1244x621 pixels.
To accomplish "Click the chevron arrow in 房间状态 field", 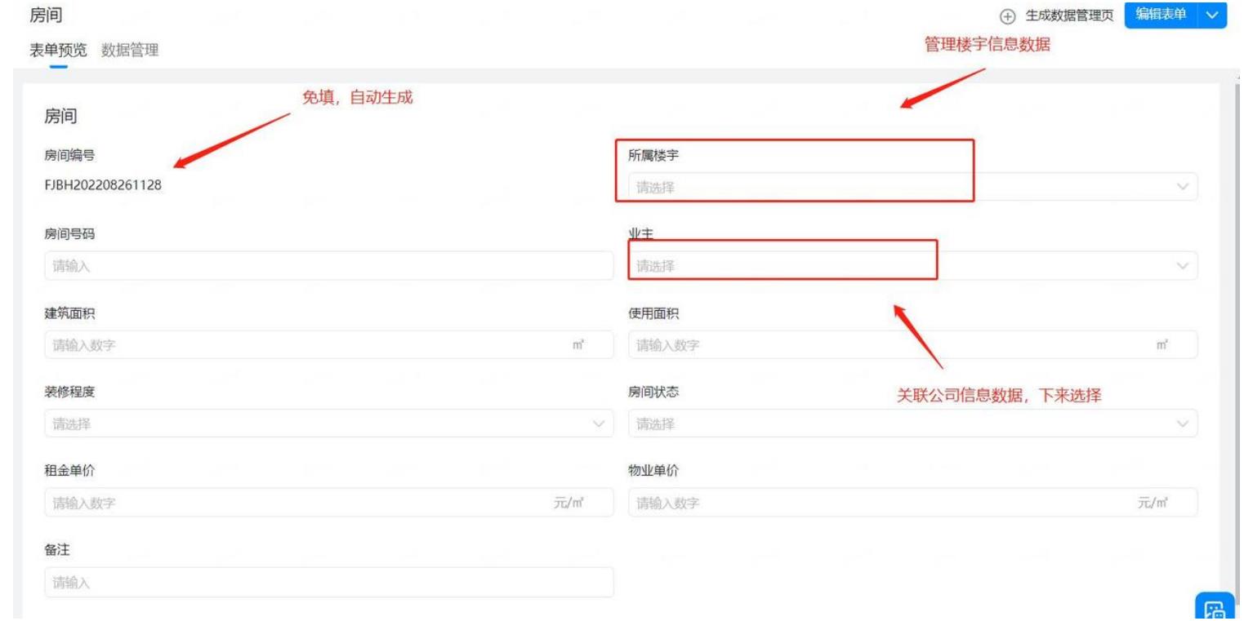I will tap(1181, 424).
